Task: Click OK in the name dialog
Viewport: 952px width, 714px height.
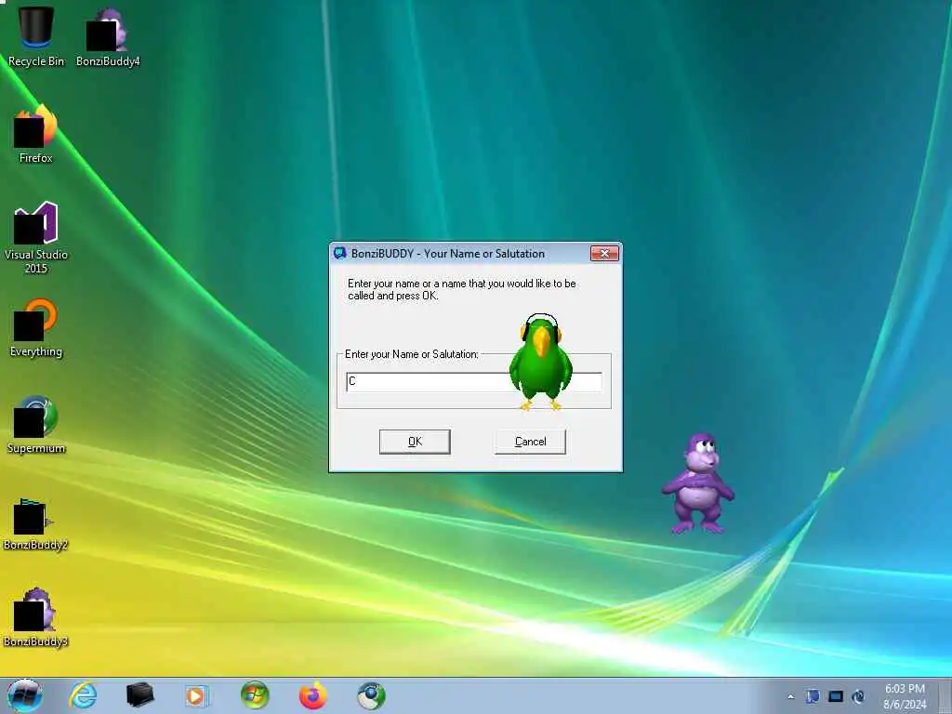Action: tap(415, 442)
